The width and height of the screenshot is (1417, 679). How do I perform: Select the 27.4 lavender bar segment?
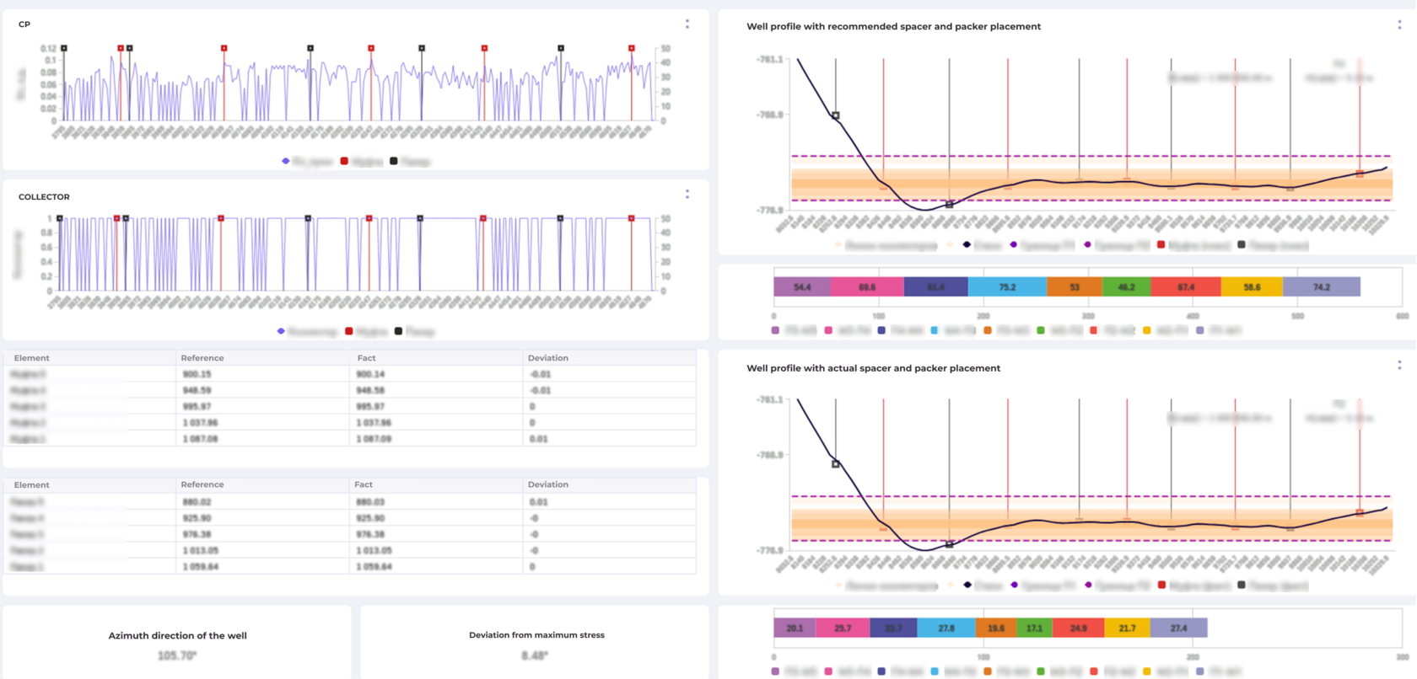[1179, 628]
